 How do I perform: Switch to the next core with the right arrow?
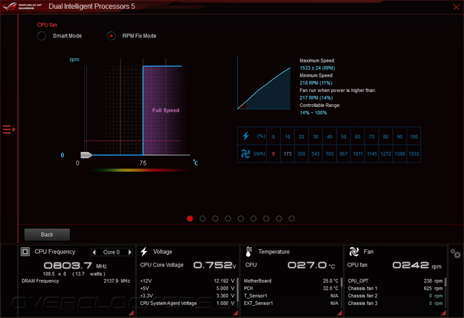click(130, 252)
